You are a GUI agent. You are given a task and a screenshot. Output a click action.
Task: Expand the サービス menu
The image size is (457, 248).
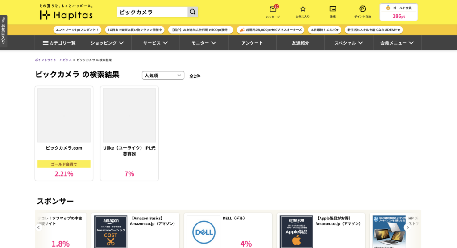pos(155,43)
